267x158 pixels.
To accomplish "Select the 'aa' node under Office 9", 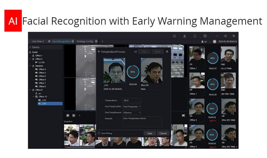I will 39,93.
